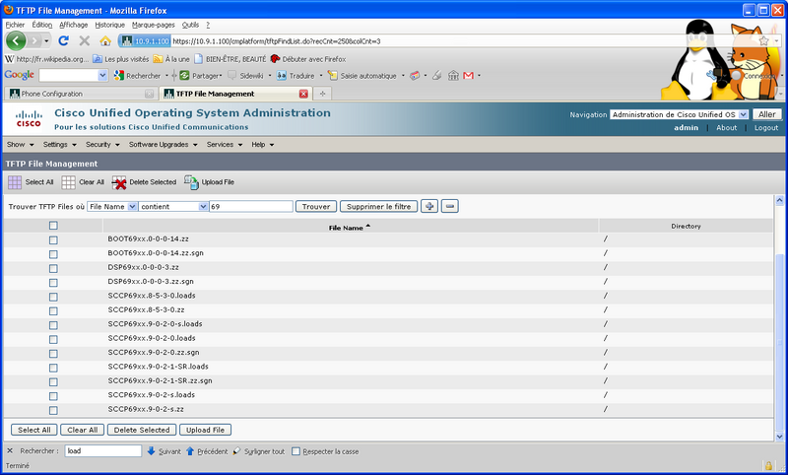788x475 pixels.
Task: Click the site identity icon beside 10.9.1.100
Action: pyautogui.click(x=127, y=41)
